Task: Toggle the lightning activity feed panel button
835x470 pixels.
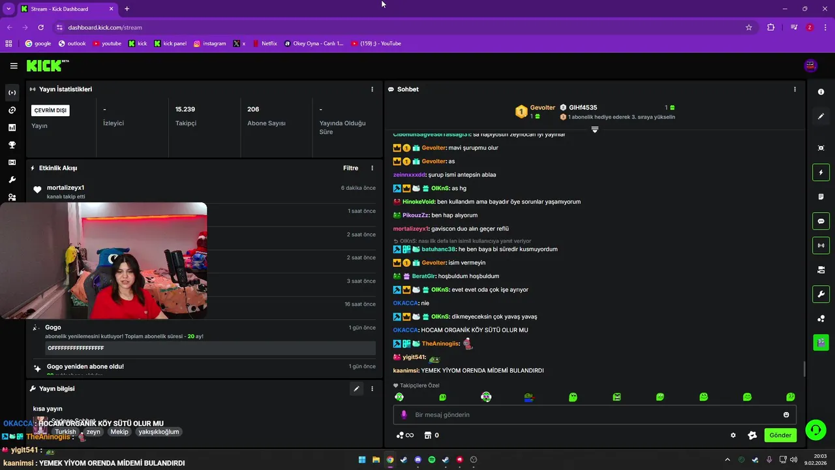Action: (821, 172)
